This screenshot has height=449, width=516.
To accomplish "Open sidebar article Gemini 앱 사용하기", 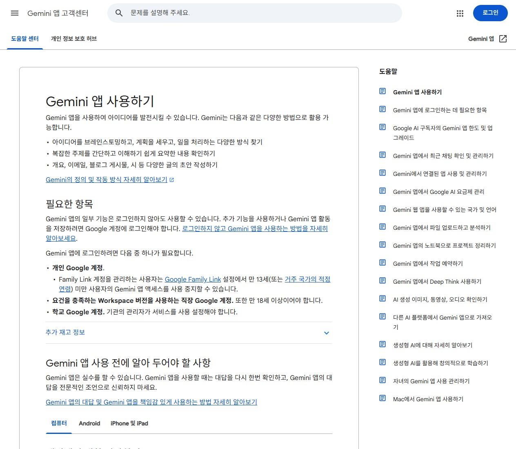I will click(417, 92).
